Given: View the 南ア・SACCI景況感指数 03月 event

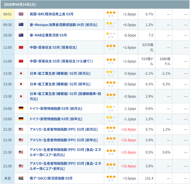Looking at the screenshot, I should (x=51, y=178).
